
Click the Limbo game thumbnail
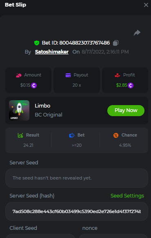(19, 110)
